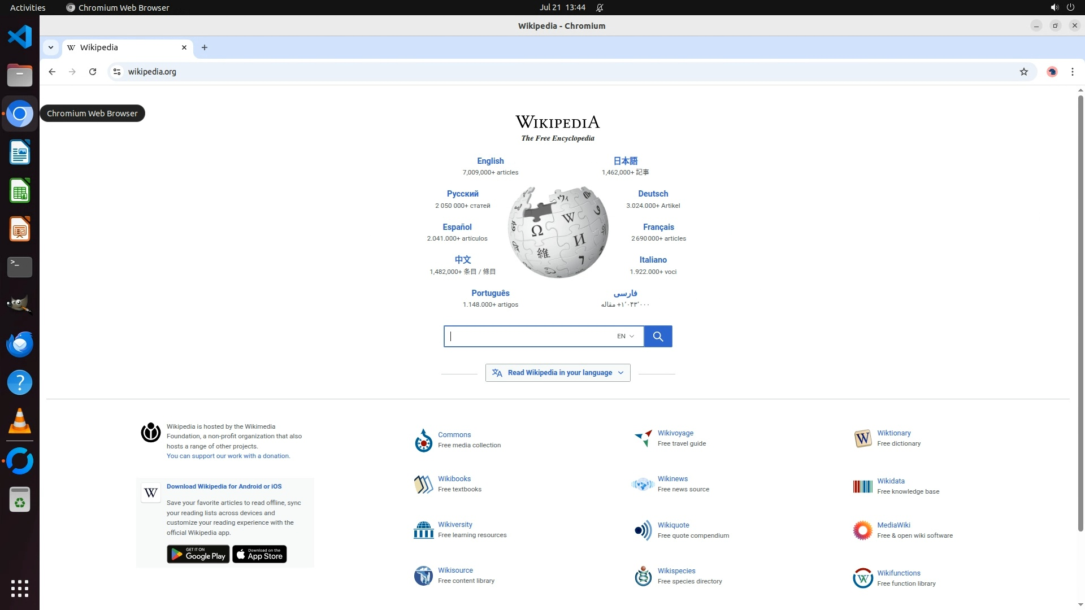The width and height of the screenshot is (1085, 610).
Task: Toggle the notifications bell in top bar
Action: click(600, 7)
